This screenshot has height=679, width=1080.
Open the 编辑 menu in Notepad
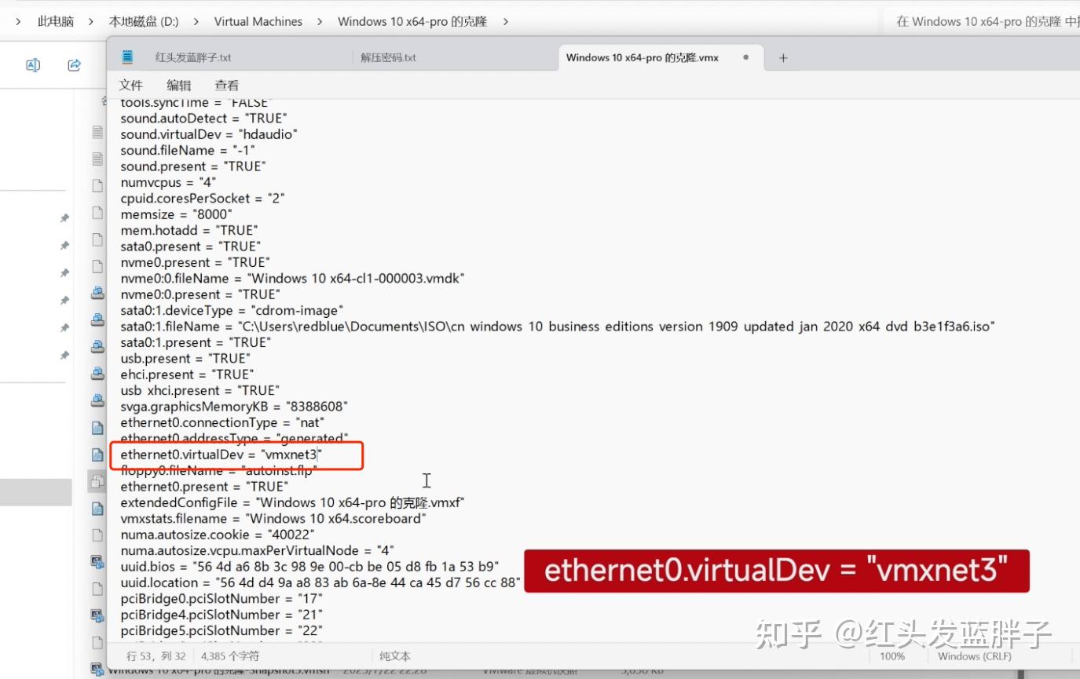click(x=179, y=85)
